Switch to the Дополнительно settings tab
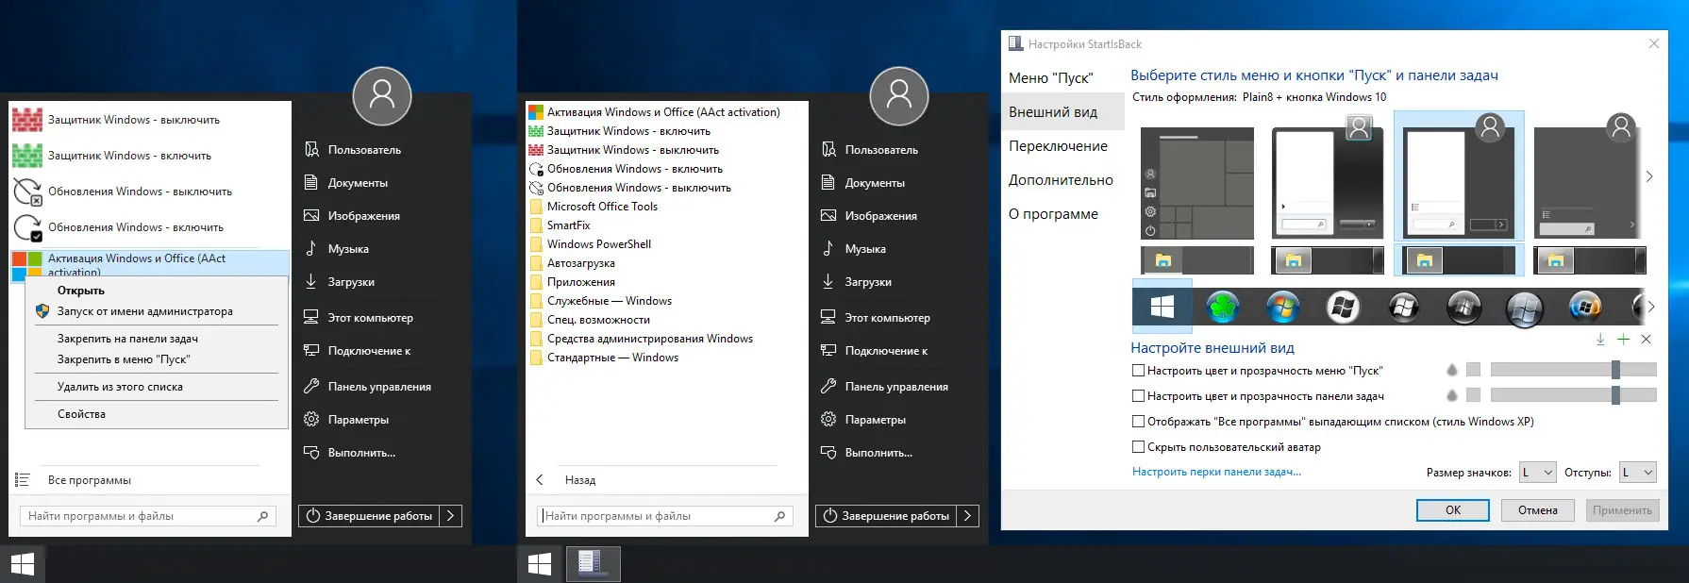Viewport: 1689px width, 583px height. click(x=1061, y=180)
